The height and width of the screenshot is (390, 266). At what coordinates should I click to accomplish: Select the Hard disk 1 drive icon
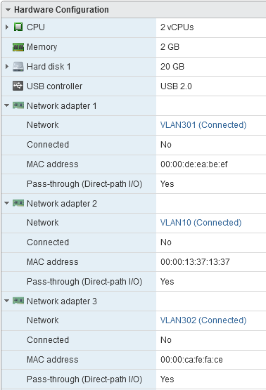[x=18, y=67]
